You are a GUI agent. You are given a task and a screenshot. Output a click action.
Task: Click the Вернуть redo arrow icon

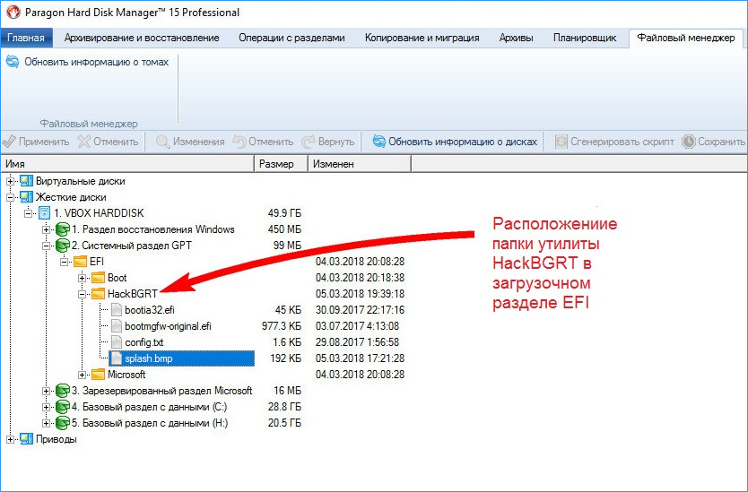[x=309, y=142]
